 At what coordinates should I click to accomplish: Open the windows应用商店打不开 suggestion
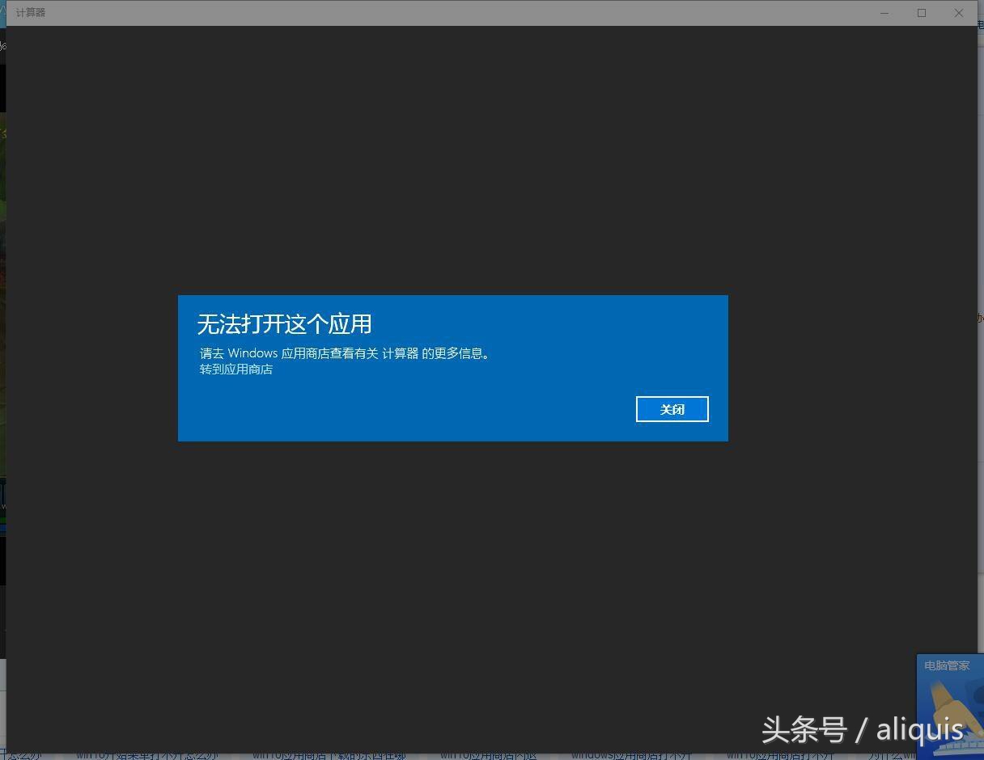[x=631, y=755]
